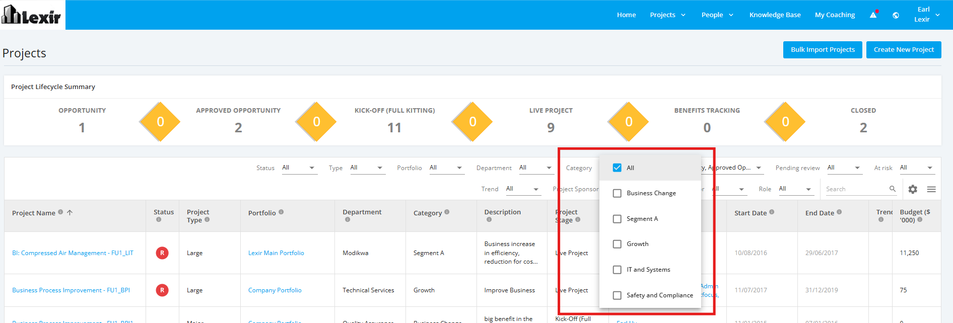Check the IT and Systems checkbox
Viewport: 953px width, 323px height.
[617, 270]
